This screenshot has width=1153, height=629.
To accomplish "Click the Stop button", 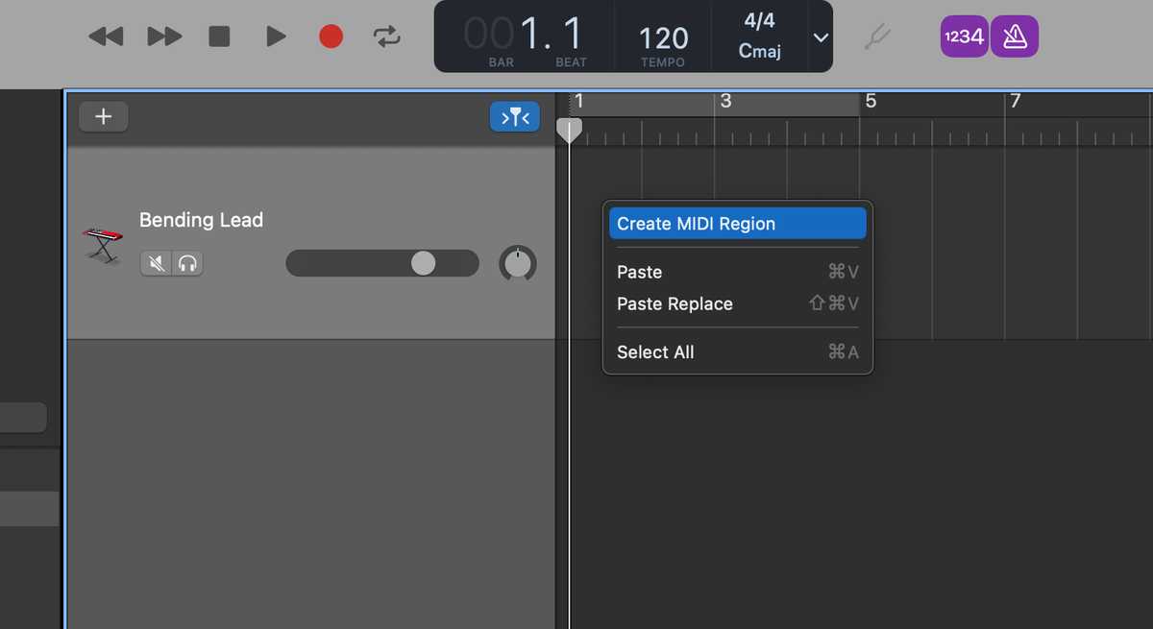I will (x=219, y=36).
